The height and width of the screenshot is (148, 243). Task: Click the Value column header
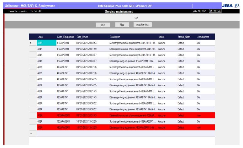161,37
